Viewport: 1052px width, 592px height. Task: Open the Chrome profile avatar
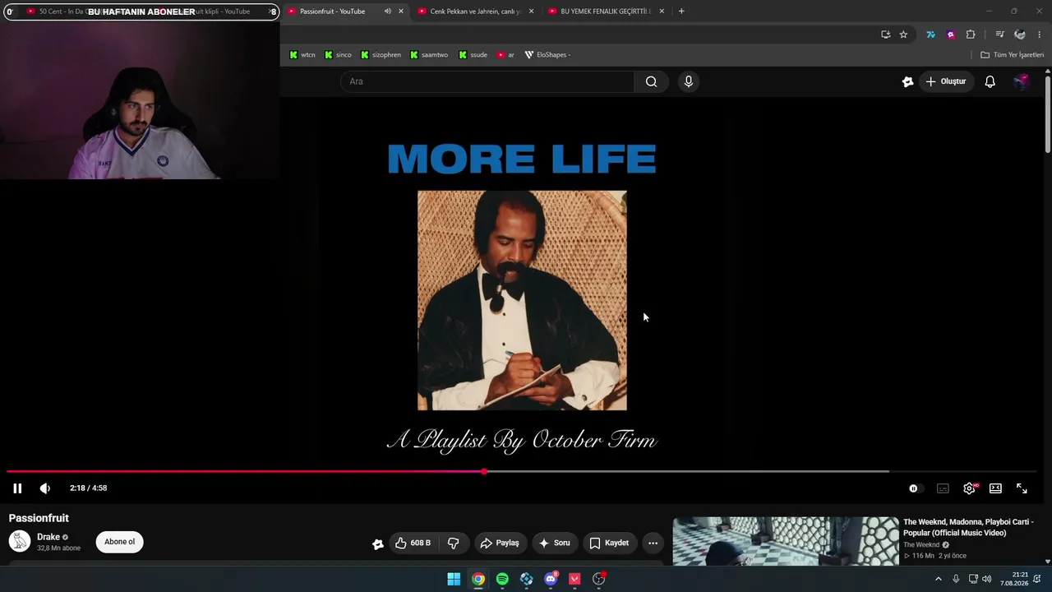tap(1020, 35)
